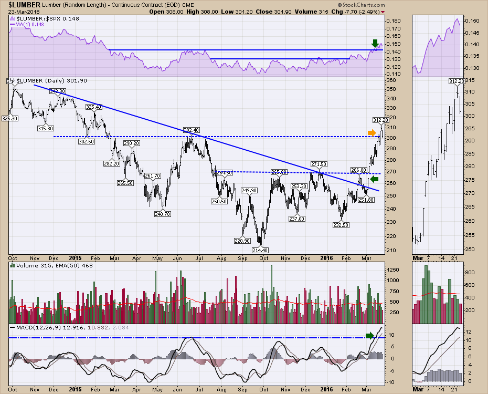Click the 800 volume axis value in zoom panel
488x394 pixels.
click(470, 272)
